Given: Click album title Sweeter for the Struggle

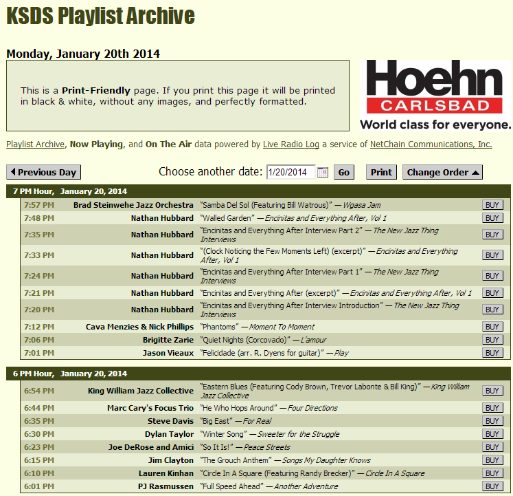Looking at the screenshot, I should tap(298, 434).
